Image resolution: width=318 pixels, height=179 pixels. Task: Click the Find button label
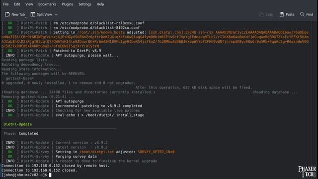click(x=310, y=14)
